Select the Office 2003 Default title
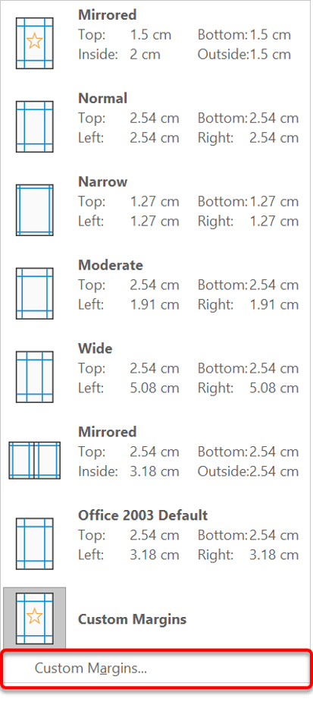This screenshot has width=313, height=702. [x=143, y=515]
